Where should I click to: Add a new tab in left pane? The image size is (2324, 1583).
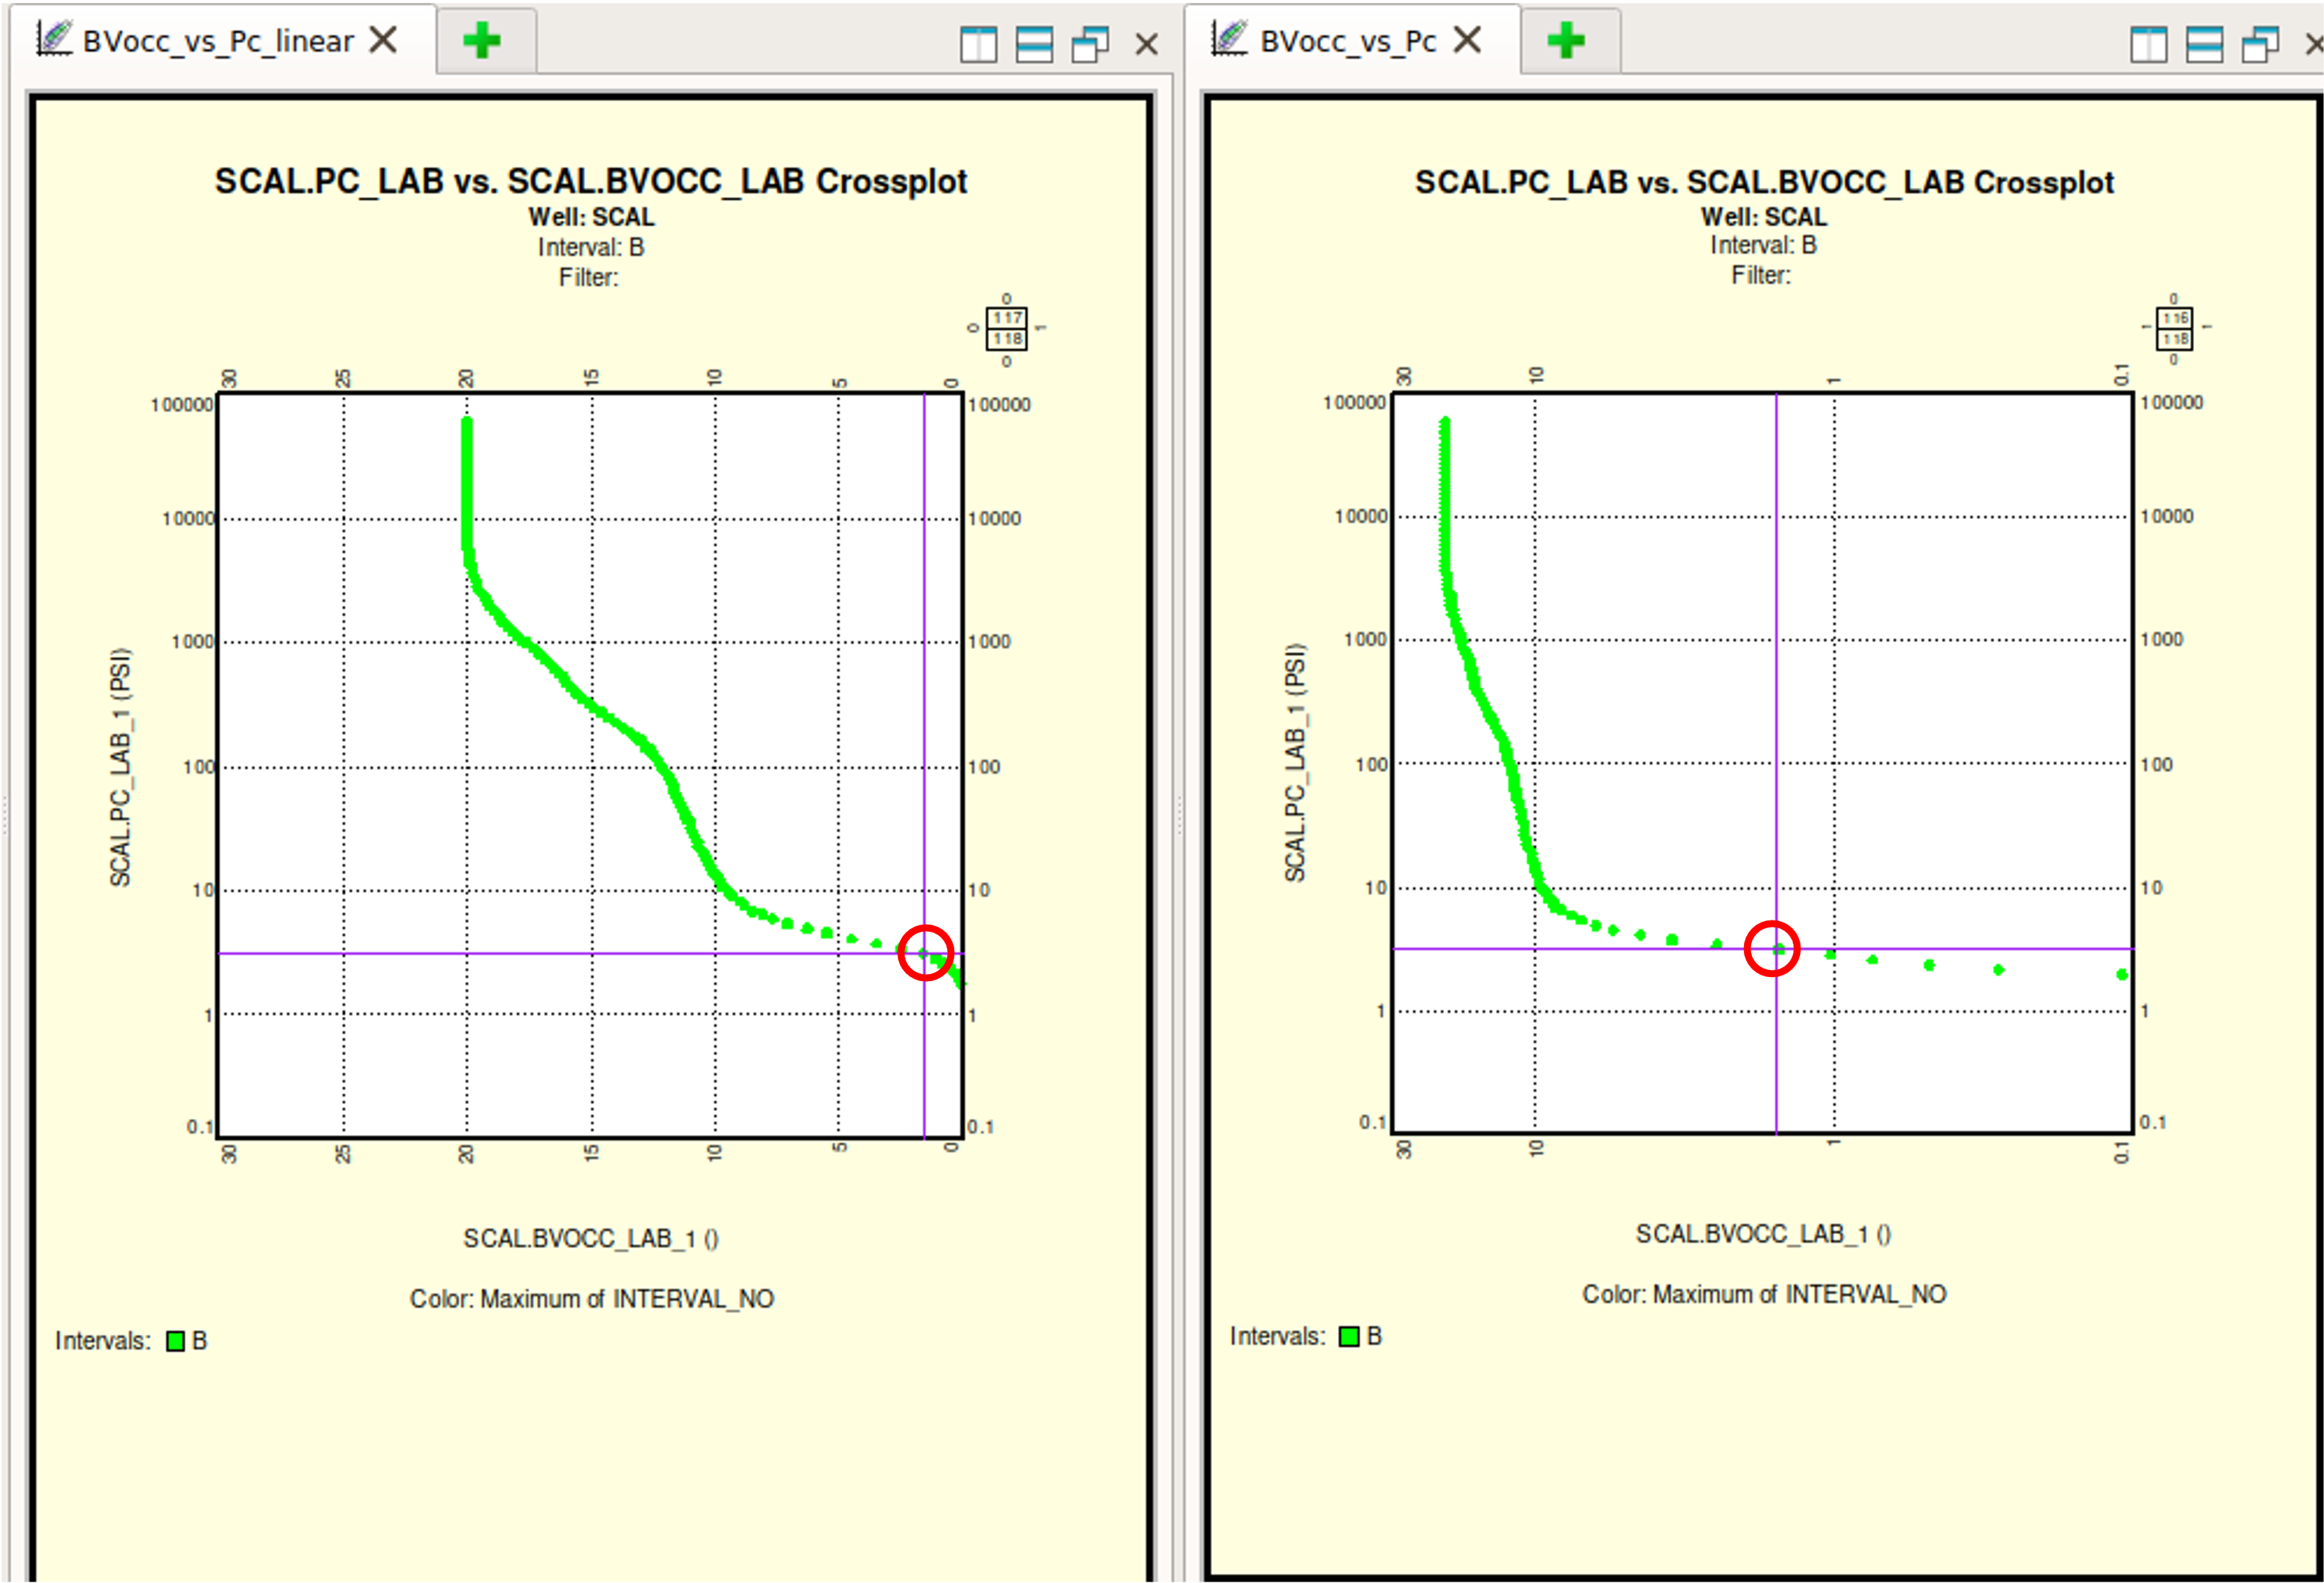point(482,41)
